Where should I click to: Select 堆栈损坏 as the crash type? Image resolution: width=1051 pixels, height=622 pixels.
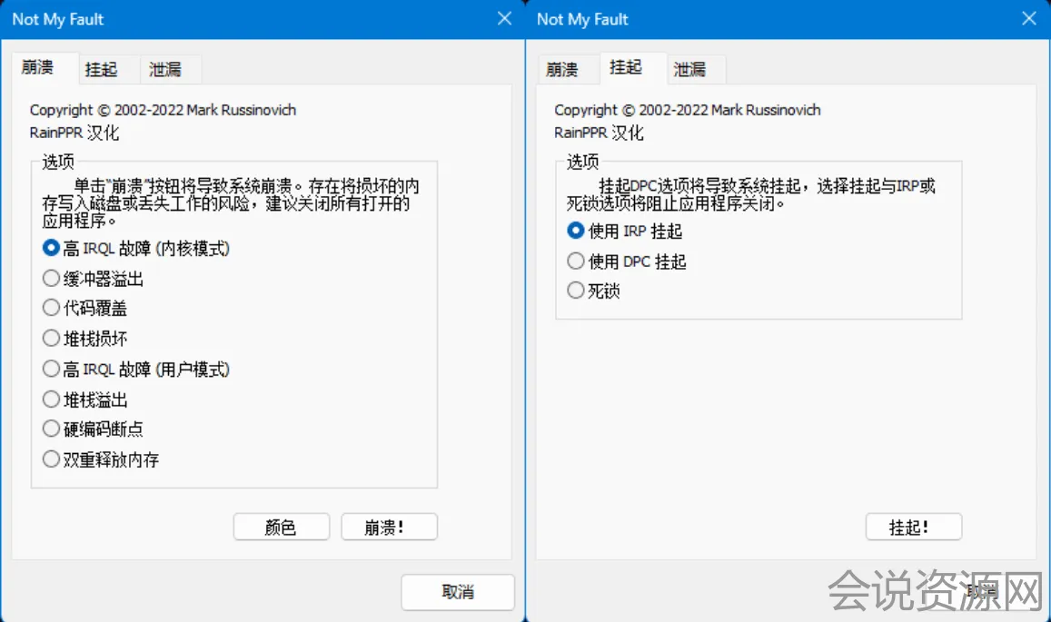click(52, 339)
